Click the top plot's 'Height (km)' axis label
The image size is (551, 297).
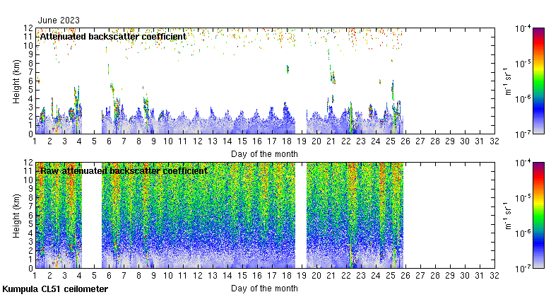17,81
